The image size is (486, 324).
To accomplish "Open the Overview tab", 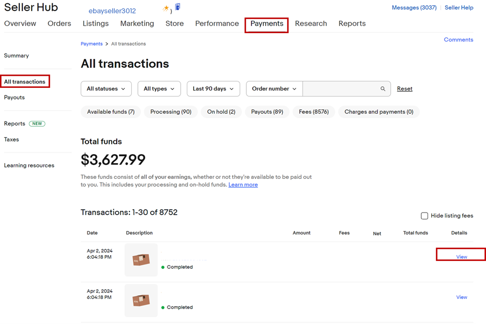I will coord(20,24).
